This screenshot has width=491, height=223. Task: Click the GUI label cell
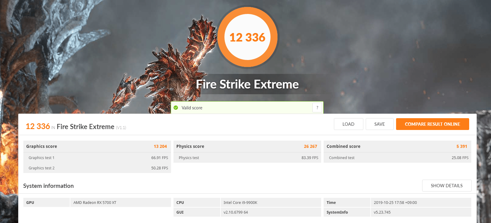tap(197, 212)
